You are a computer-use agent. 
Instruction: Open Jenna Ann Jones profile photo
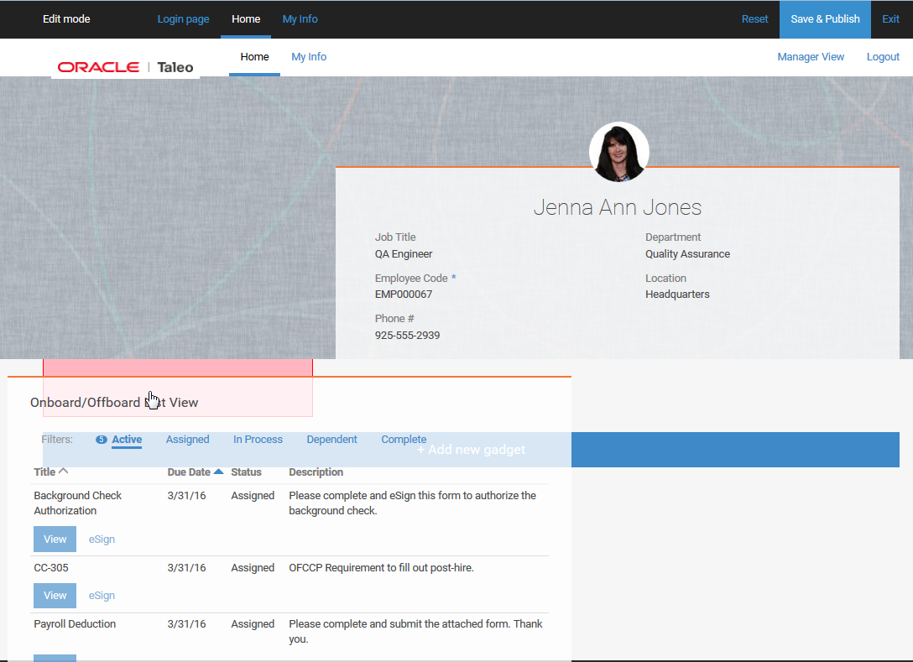point(618,153)
